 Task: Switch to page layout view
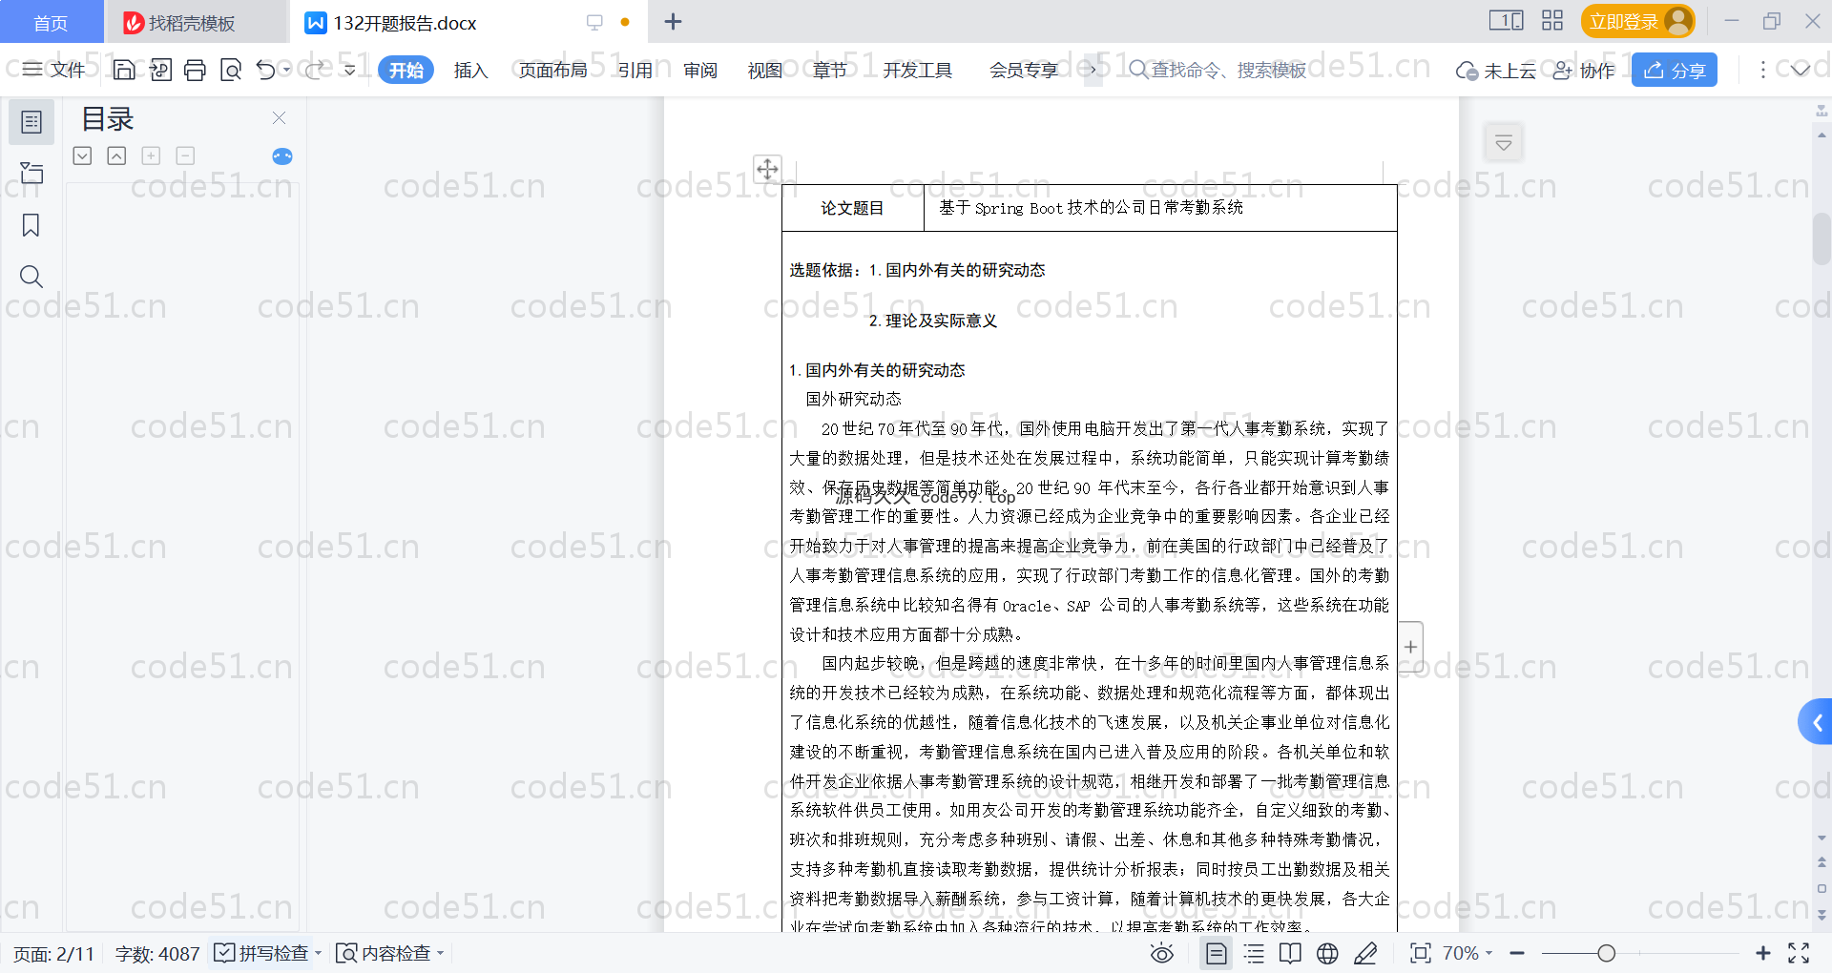[x=1217, y=953]
